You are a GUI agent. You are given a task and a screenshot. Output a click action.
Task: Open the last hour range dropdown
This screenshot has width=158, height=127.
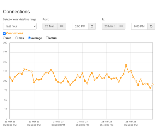pos(20,26)
